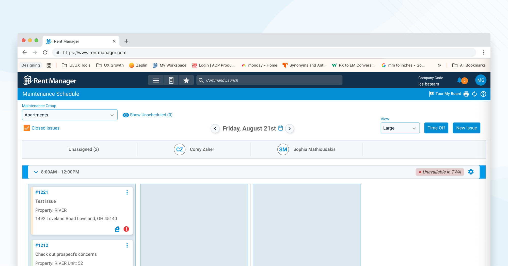Refresh the maintenance schedule board
This screenshot has width=508, height=266.
[474, 94]
